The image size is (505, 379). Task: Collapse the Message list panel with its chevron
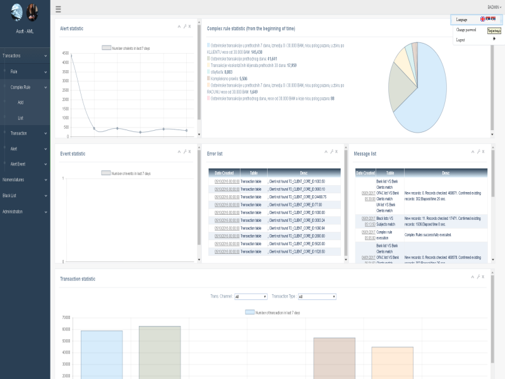click(x=473, y=152)
